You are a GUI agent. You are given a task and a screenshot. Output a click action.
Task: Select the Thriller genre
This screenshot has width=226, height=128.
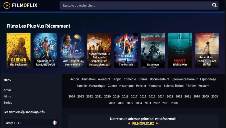(x=191, y=86)
